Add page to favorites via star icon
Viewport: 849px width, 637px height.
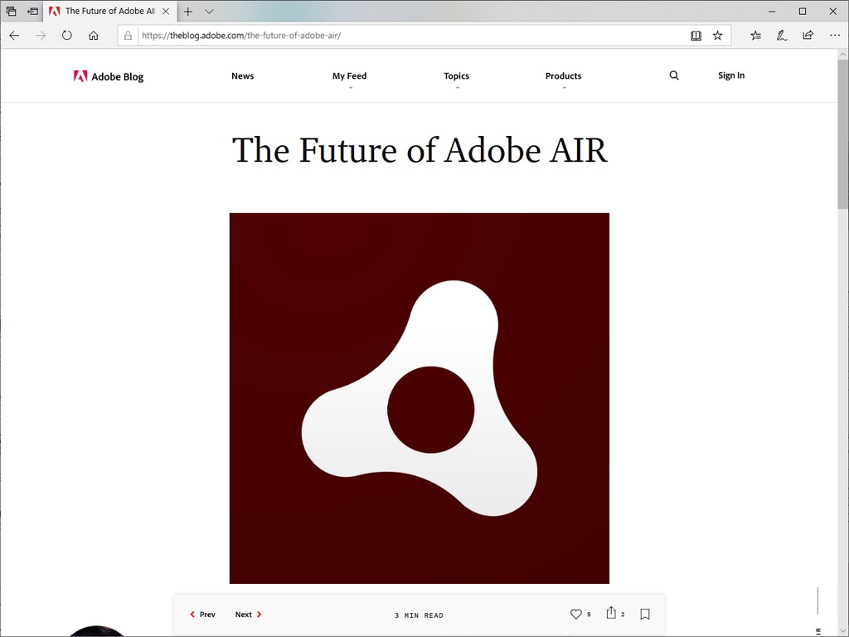pos(717,36)
